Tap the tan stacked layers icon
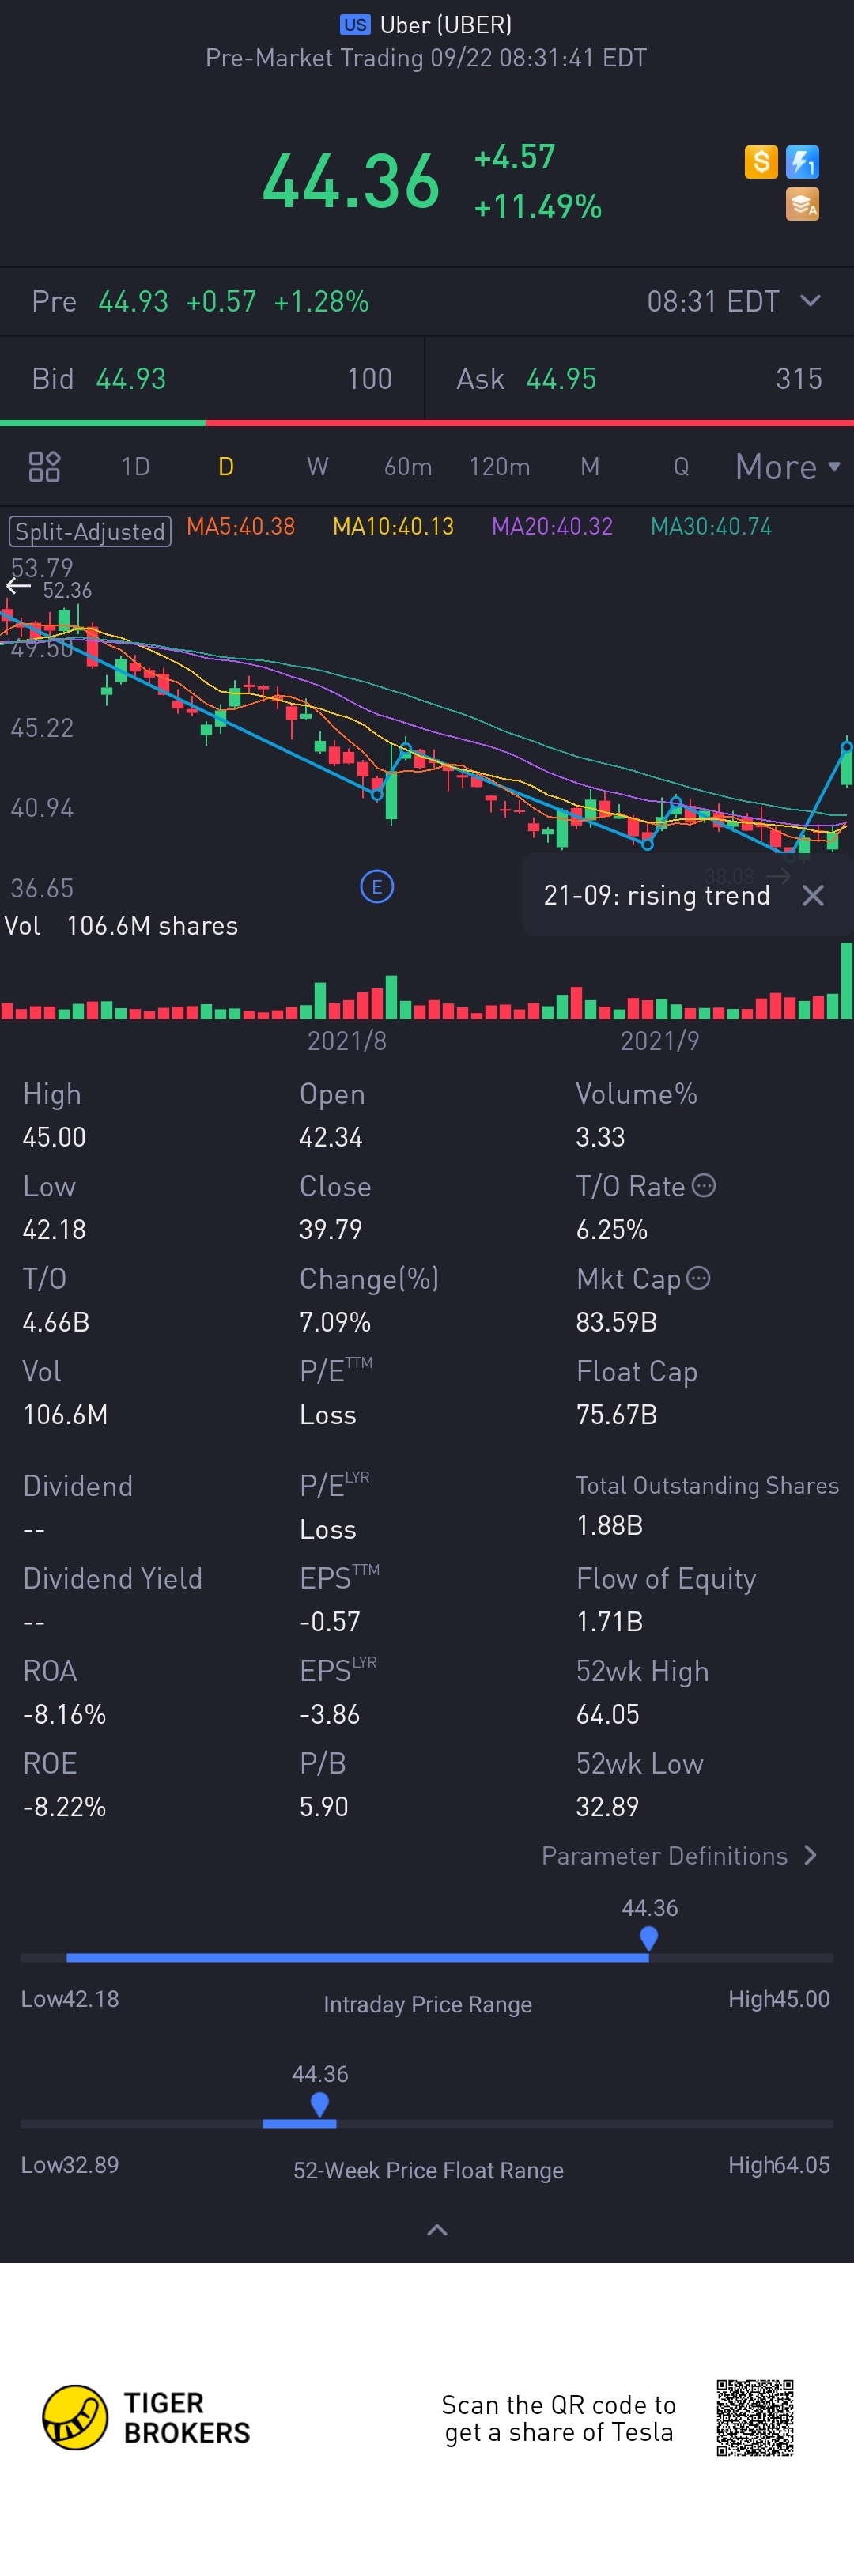Viewport: 854px width, 2573px height. pyautogui.click(x=802, y=204)
